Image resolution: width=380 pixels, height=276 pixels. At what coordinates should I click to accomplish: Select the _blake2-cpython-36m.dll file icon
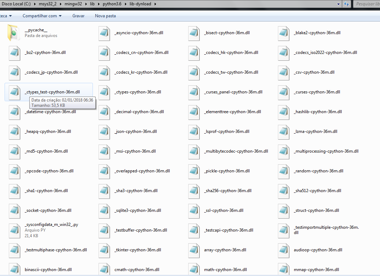coord(284,33)
